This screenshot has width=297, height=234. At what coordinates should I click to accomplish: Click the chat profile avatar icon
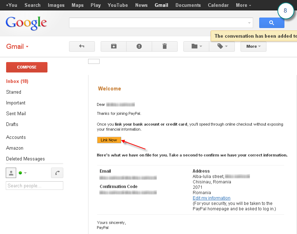11,173
